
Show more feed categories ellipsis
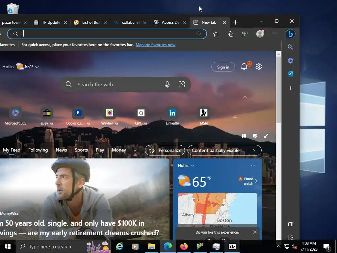pyautogui.click(x=134, y=150)
